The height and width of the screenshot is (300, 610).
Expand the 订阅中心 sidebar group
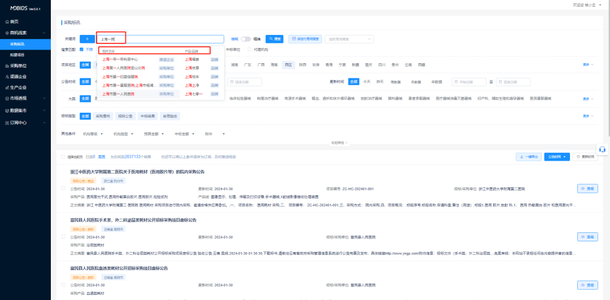25,123
